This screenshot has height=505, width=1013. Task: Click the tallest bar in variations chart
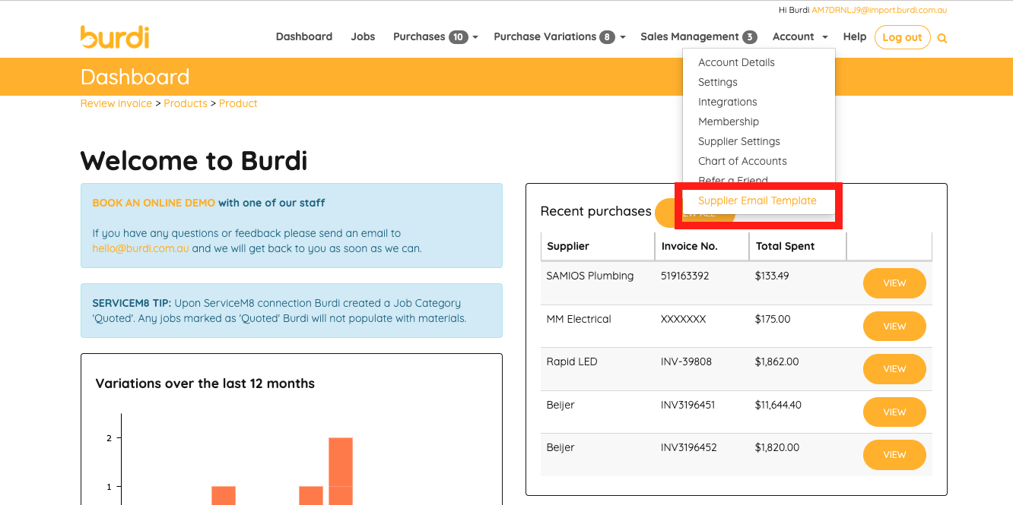(x=341, y=471)
